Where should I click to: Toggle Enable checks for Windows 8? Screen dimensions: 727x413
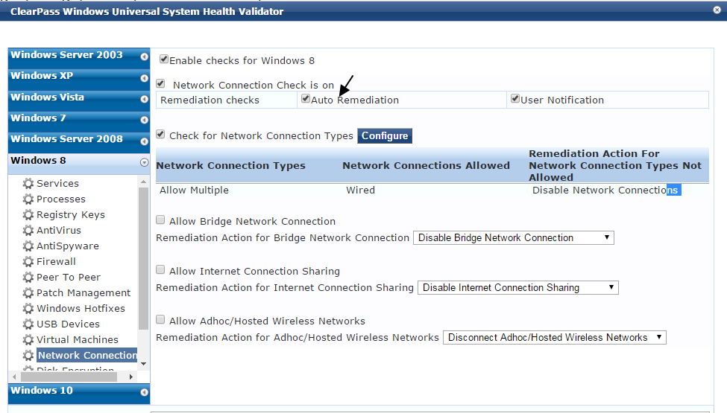pos(163,60)
